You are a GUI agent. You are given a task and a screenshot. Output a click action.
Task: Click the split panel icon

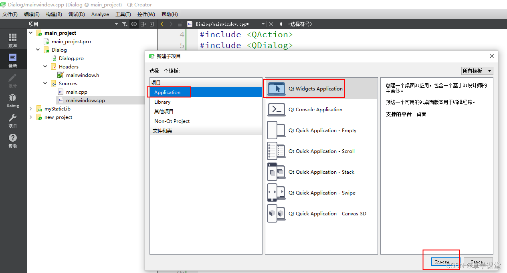click(x=143, y=24)
